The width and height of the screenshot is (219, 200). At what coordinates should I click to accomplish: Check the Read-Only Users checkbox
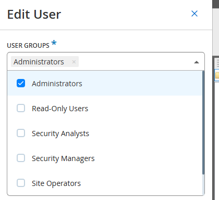[21, 108]
